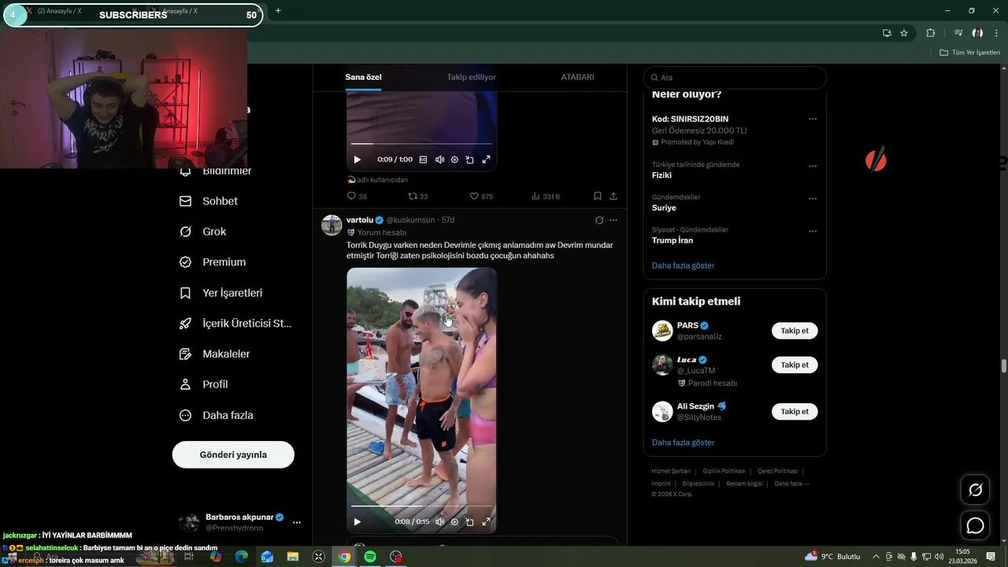Enable picture-in-picture on lower video
This screenshot has width=1008, height=567.
(x=469, y=521)
